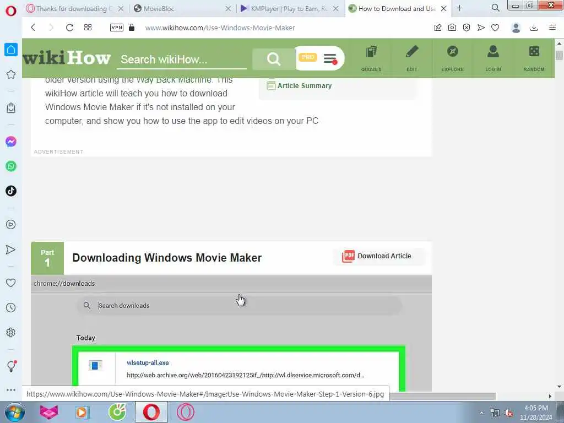Open sidebar shopping bag icon
The image size is (564, 423).
click(x=11, y=108)
